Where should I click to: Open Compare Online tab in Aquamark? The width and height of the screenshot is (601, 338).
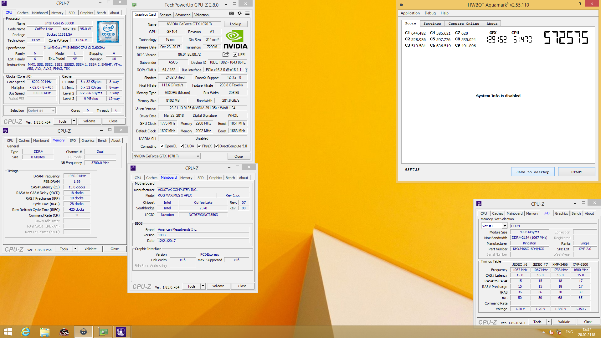tap(464, 23)
